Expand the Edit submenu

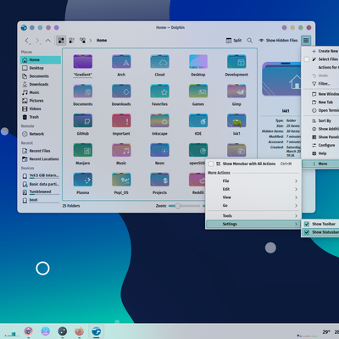click(x=253, y=189)
